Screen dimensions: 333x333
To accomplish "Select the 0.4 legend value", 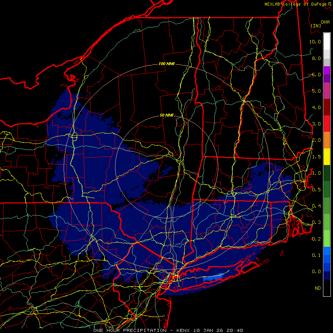I will tap(316, 206).
